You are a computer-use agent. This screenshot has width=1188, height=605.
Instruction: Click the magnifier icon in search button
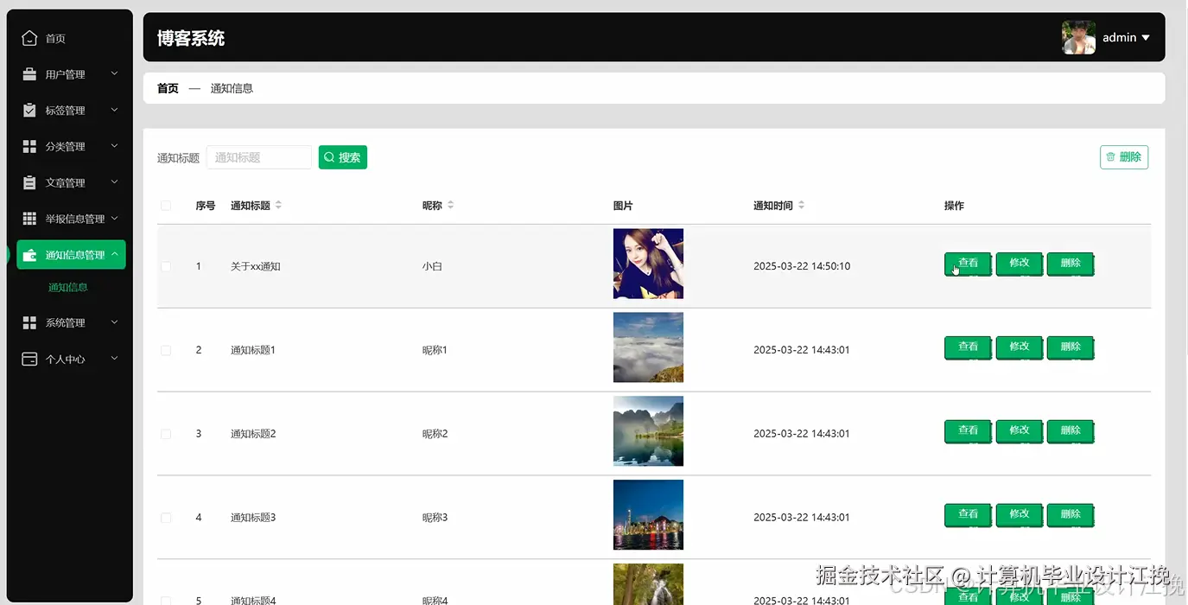pos(329,157)
